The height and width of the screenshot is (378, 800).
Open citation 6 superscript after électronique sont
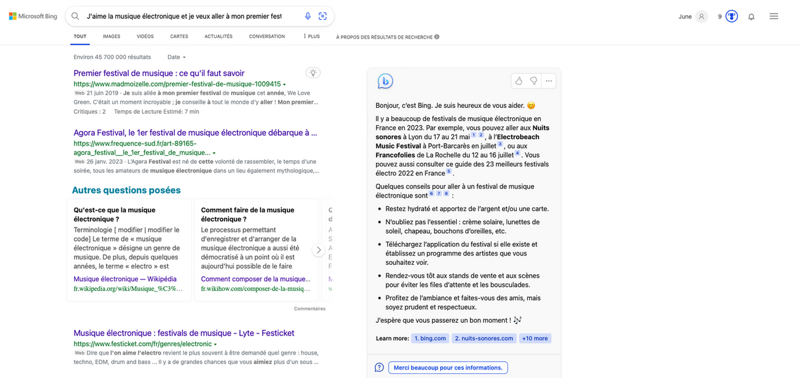tap(432, 194)
